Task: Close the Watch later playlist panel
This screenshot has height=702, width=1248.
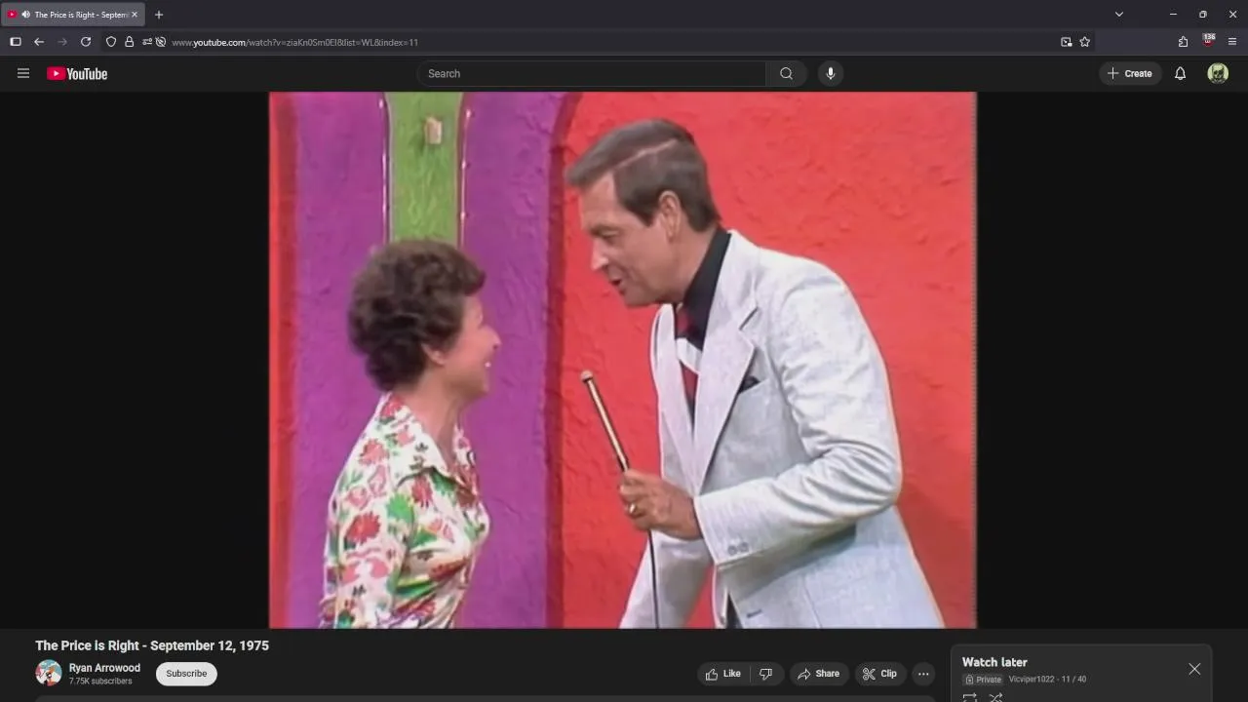Action: click(1194, 669)
